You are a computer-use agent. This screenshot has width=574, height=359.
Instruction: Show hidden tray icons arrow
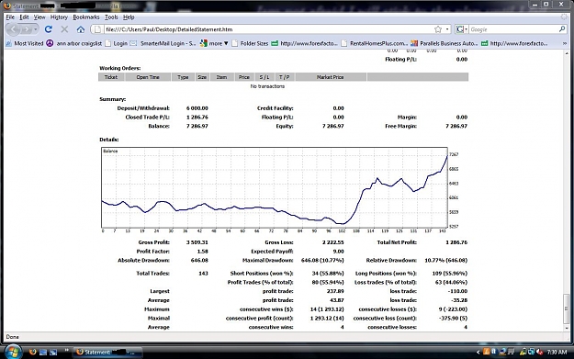coord(478,352)
